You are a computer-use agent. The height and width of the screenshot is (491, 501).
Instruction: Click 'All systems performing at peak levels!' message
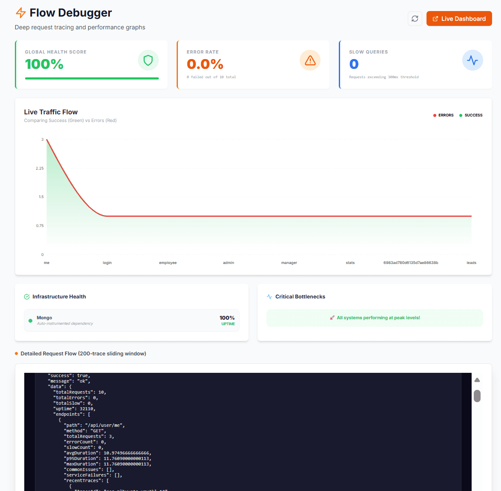click(x=378, y=318)
